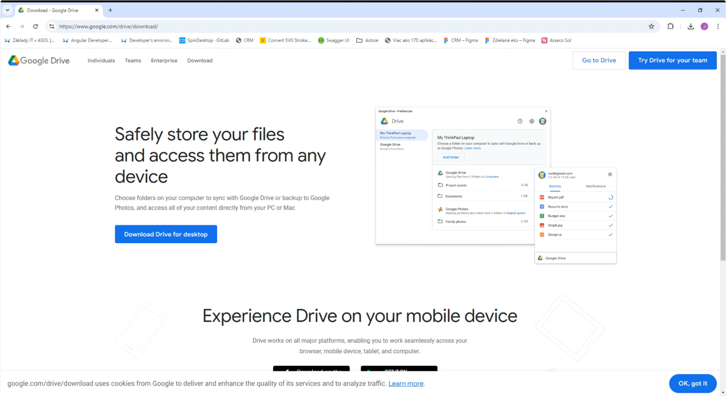Open the Individuals nav item
Viewport: 726px width, 396px height.
coord(101,61)
